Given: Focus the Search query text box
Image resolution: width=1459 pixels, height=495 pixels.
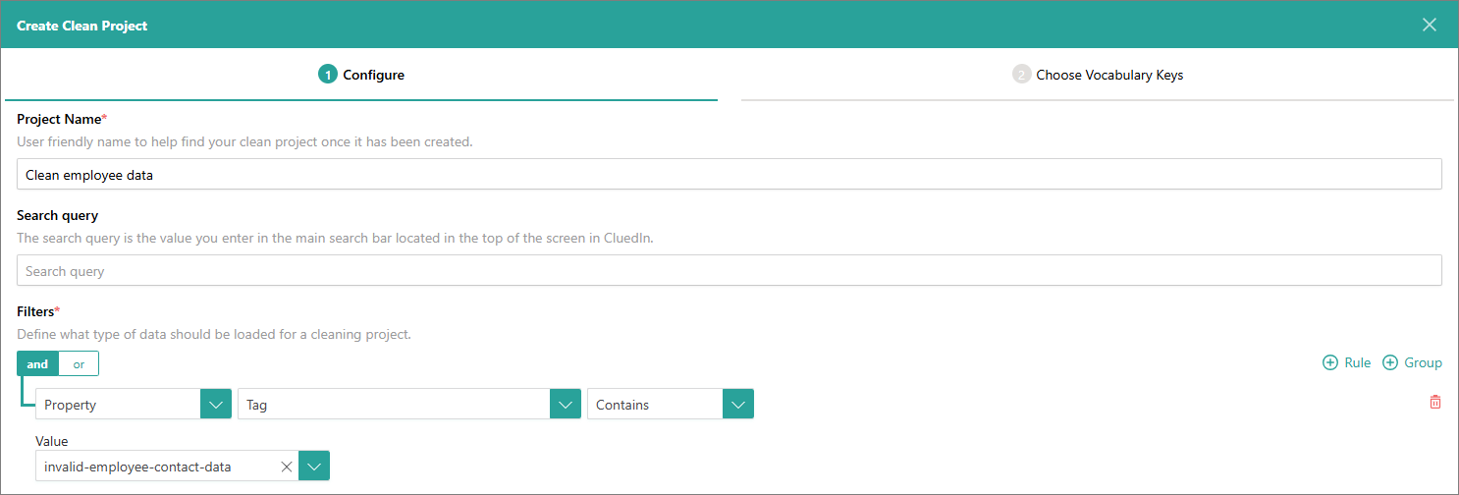Looking at the screenshot, I should (729, 270).
